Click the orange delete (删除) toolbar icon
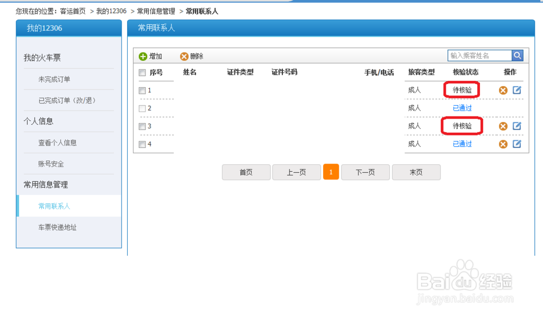Screen dimensions: 543x317 coord(184,56)
